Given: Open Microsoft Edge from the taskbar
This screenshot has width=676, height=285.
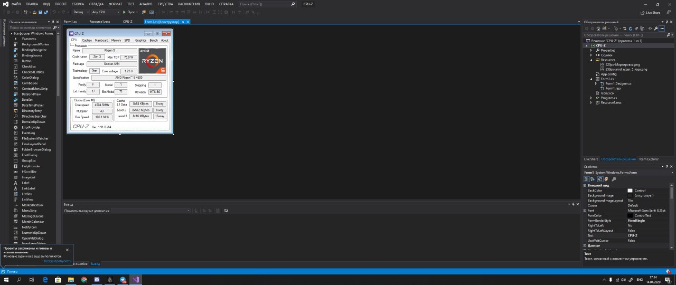Looking at the screenshot, I should [x=45, y=279].
